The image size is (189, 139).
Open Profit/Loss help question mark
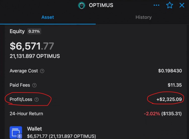click(x=37, y=100)
